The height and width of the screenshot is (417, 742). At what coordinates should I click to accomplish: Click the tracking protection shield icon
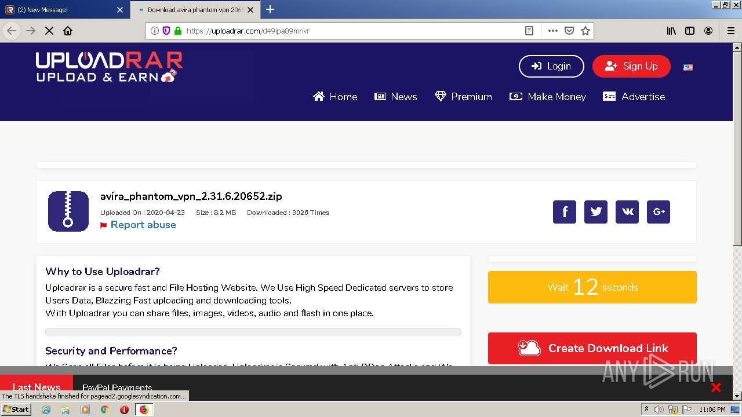(166, 31)
